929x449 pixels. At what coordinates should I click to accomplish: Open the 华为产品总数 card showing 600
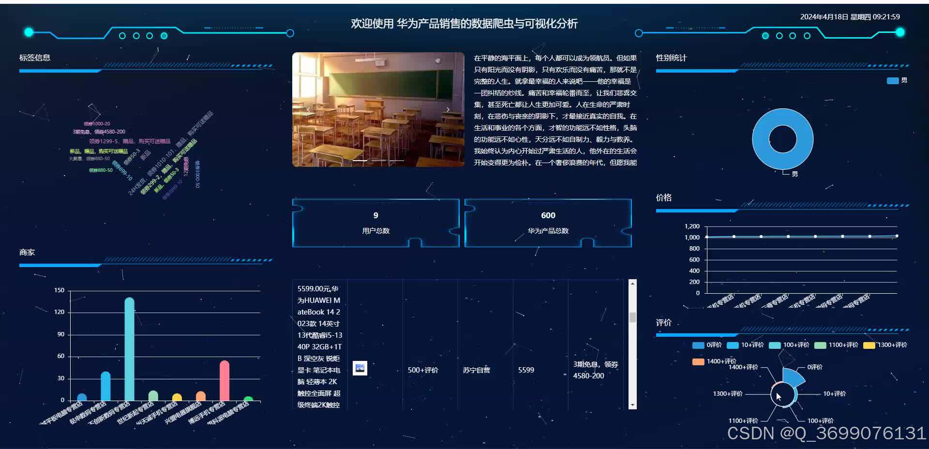548,223
